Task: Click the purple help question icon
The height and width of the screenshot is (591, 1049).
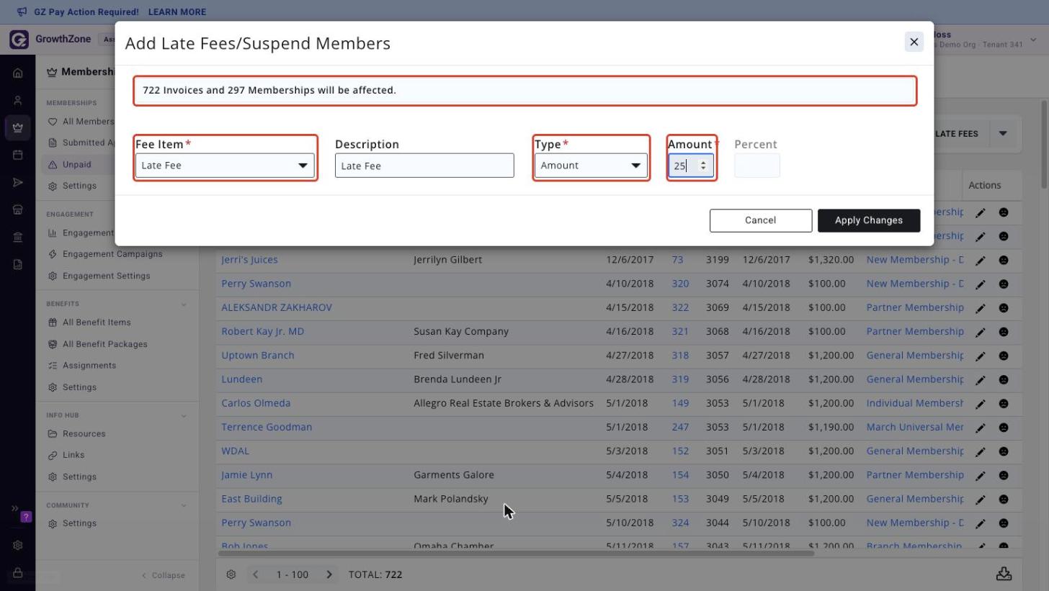Action: click(x=26, y=517)
